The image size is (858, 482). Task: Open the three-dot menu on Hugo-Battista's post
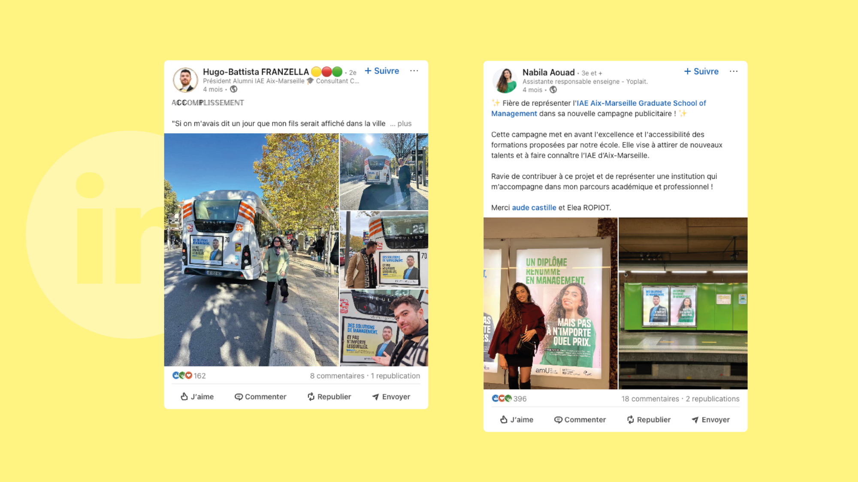click(x=414, y=71)
